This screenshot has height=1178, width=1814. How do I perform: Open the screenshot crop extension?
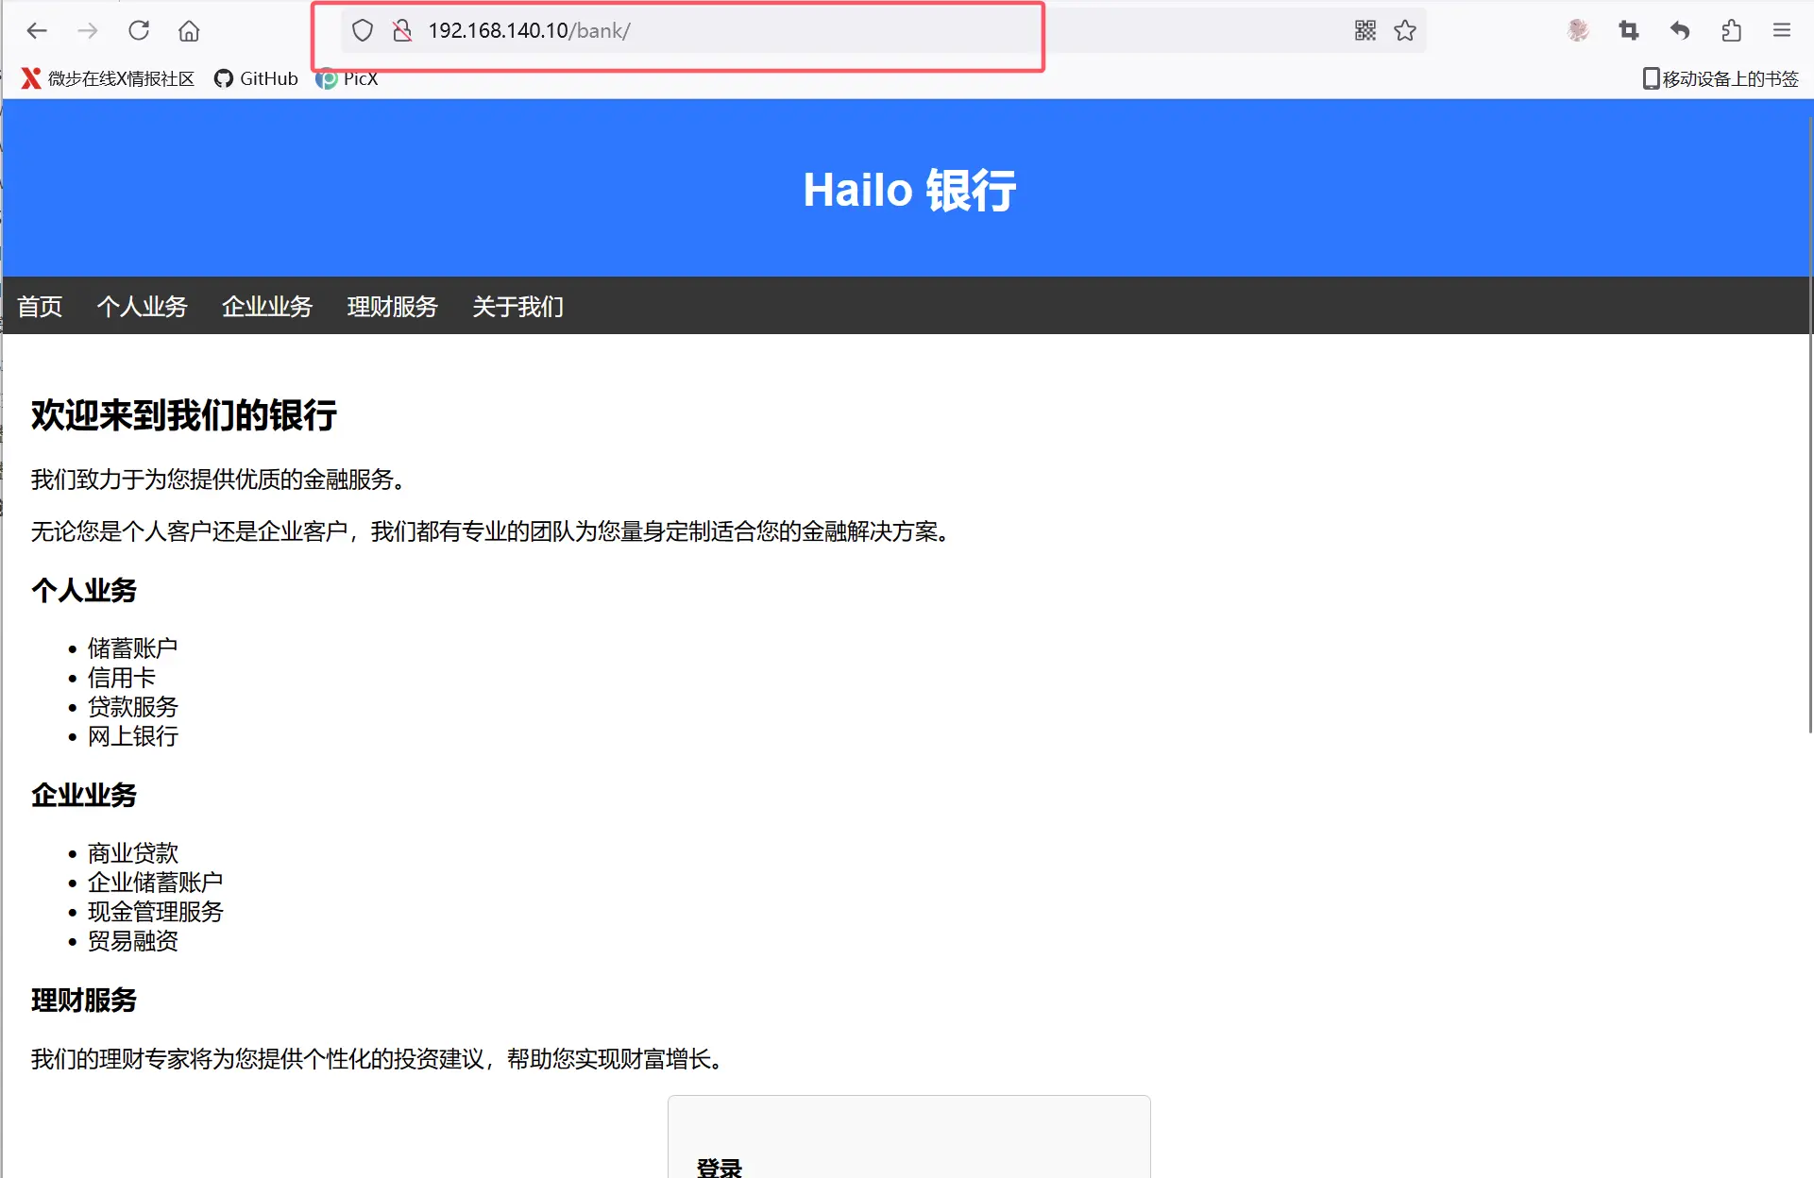(1629, 30)
